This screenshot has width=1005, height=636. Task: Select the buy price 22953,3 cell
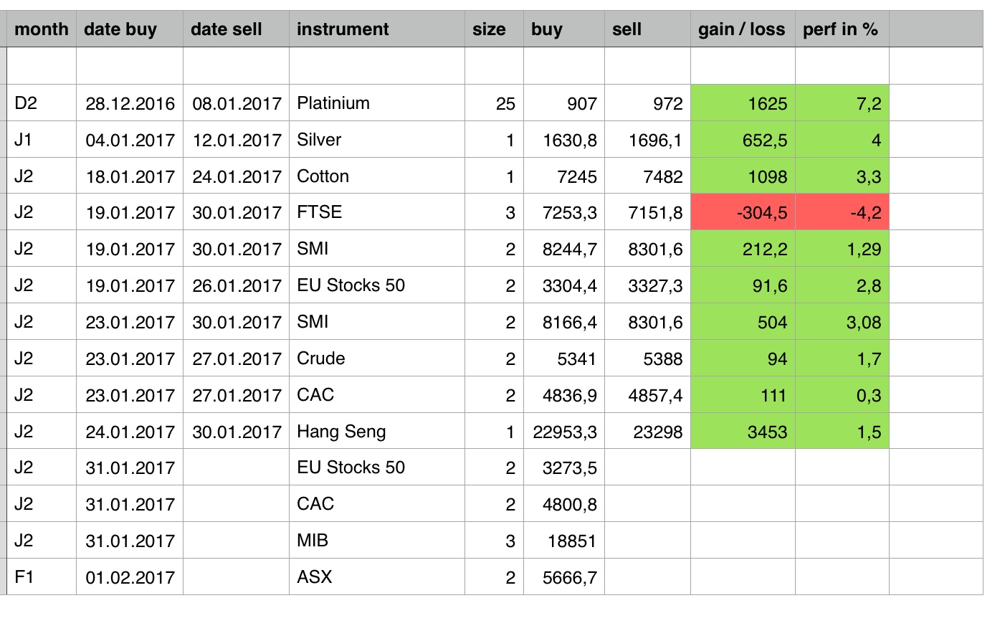(x=564, y=432)
